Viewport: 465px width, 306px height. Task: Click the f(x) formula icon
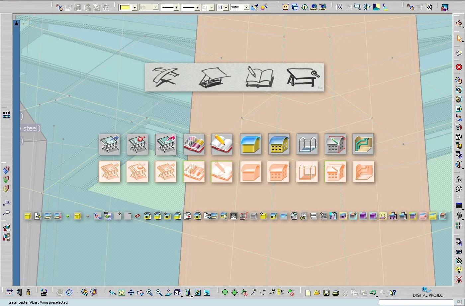[459, 180]
